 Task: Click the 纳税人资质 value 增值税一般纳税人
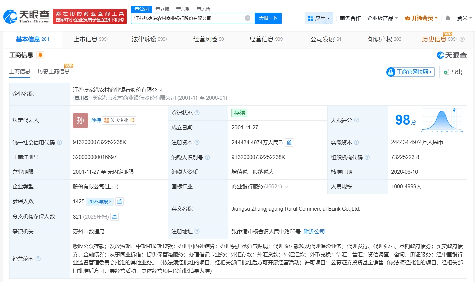click(253, 172)
